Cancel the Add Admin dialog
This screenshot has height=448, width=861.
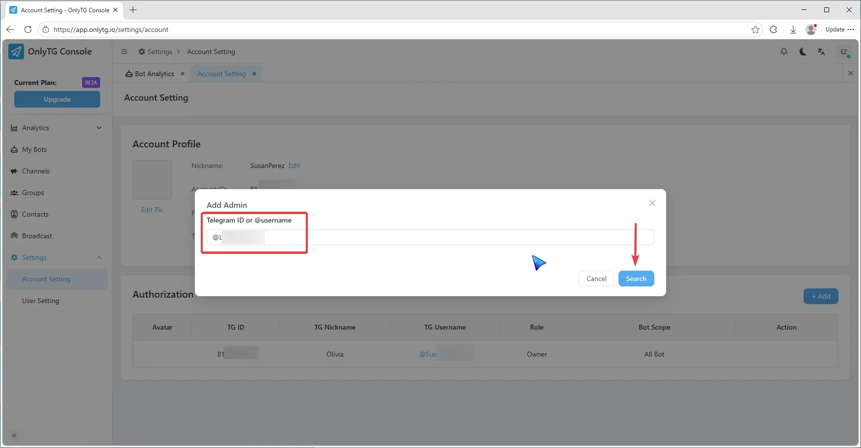[596, 279]
